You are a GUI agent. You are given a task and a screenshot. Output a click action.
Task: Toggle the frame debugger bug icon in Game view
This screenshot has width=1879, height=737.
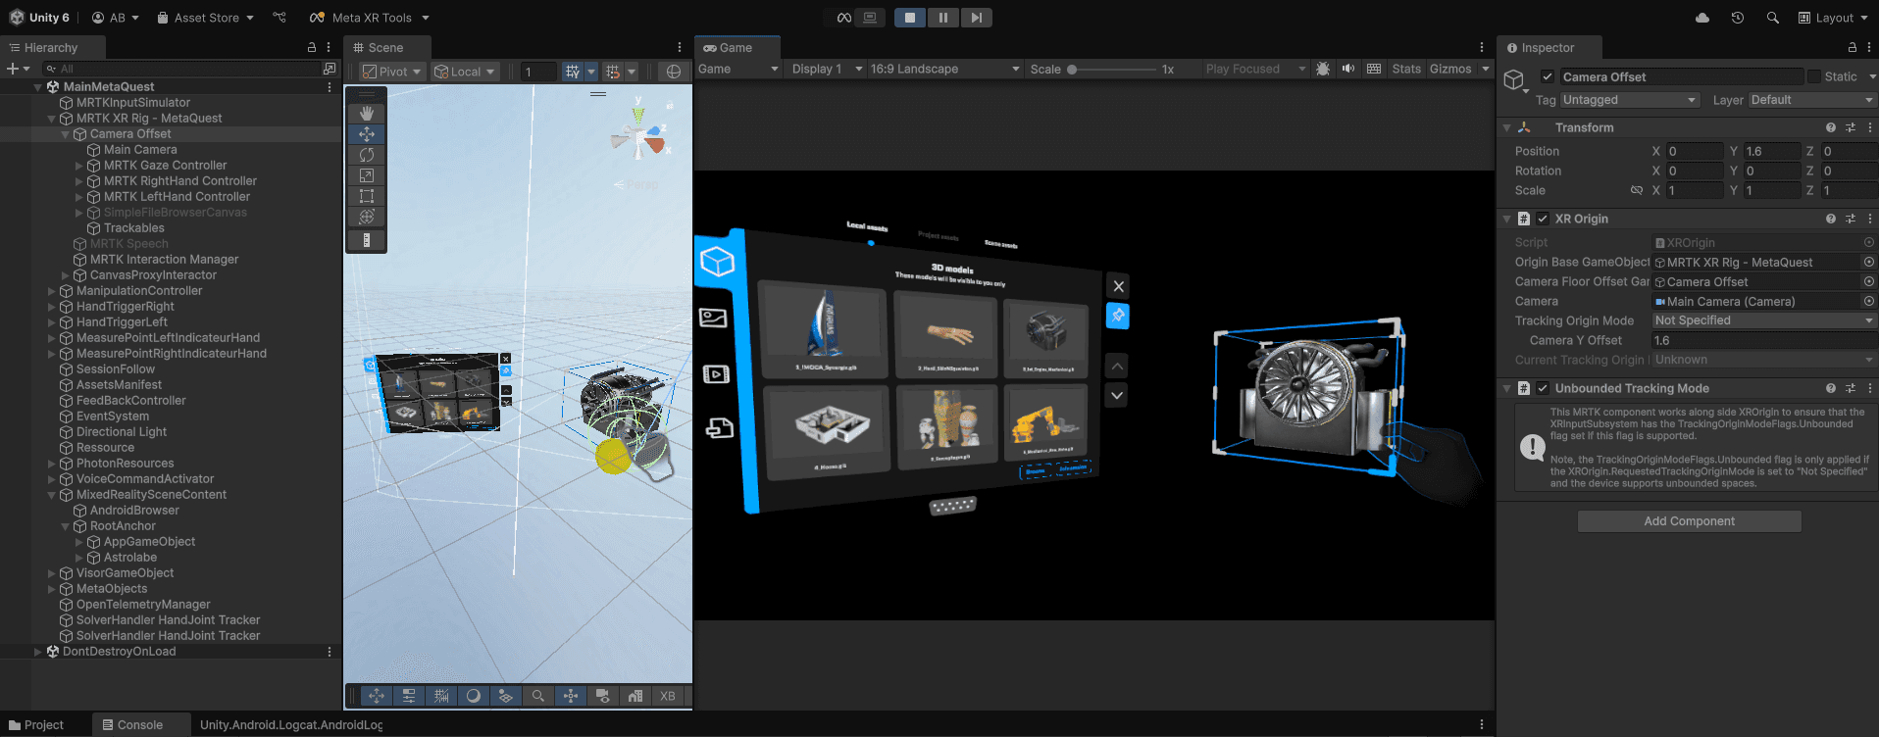[1323, 69]
